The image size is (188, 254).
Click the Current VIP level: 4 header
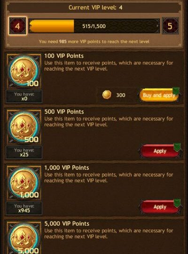[95, 8]
